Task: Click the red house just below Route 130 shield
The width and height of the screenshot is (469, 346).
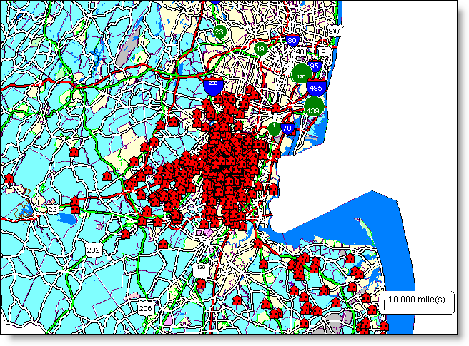Action: click(x=201, y=284)
